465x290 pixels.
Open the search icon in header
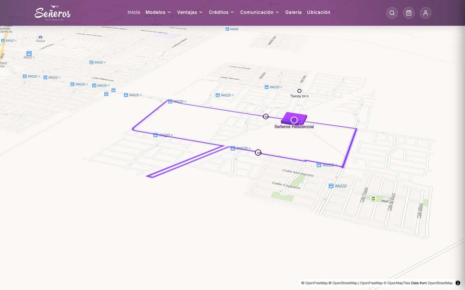(x=392, y=13)
